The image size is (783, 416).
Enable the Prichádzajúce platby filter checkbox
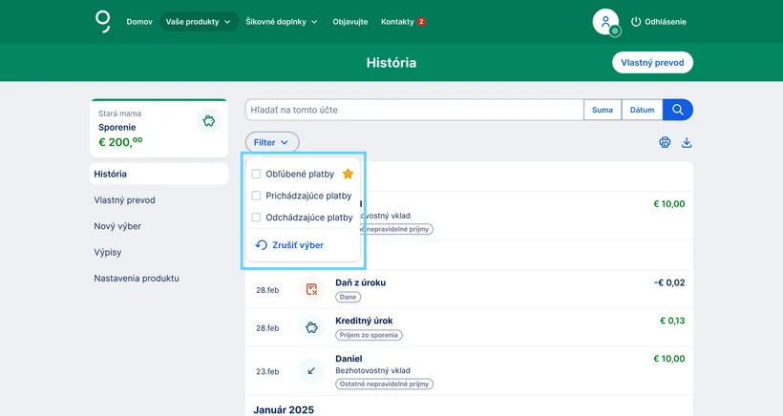[x=256, y=196]
